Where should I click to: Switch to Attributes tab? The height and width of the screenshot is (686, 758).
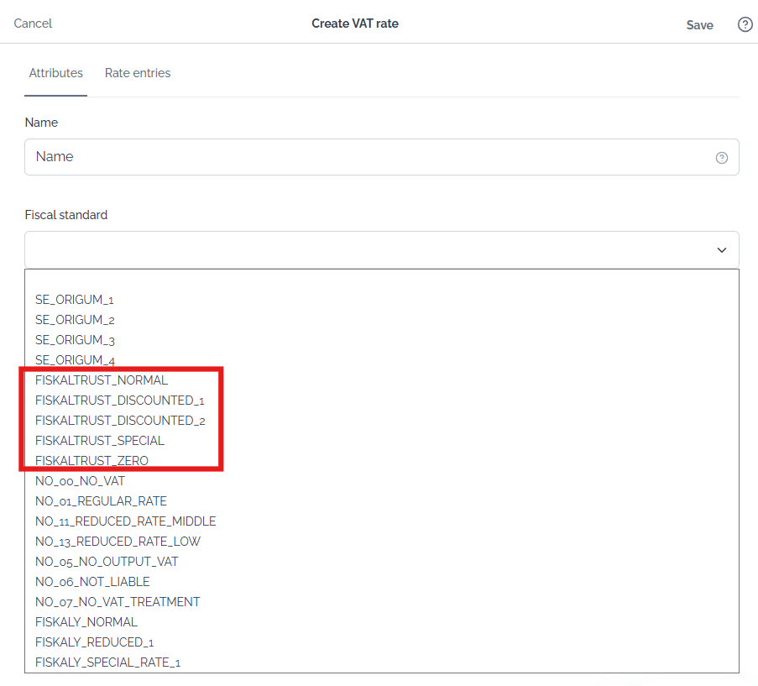[55, 73]
